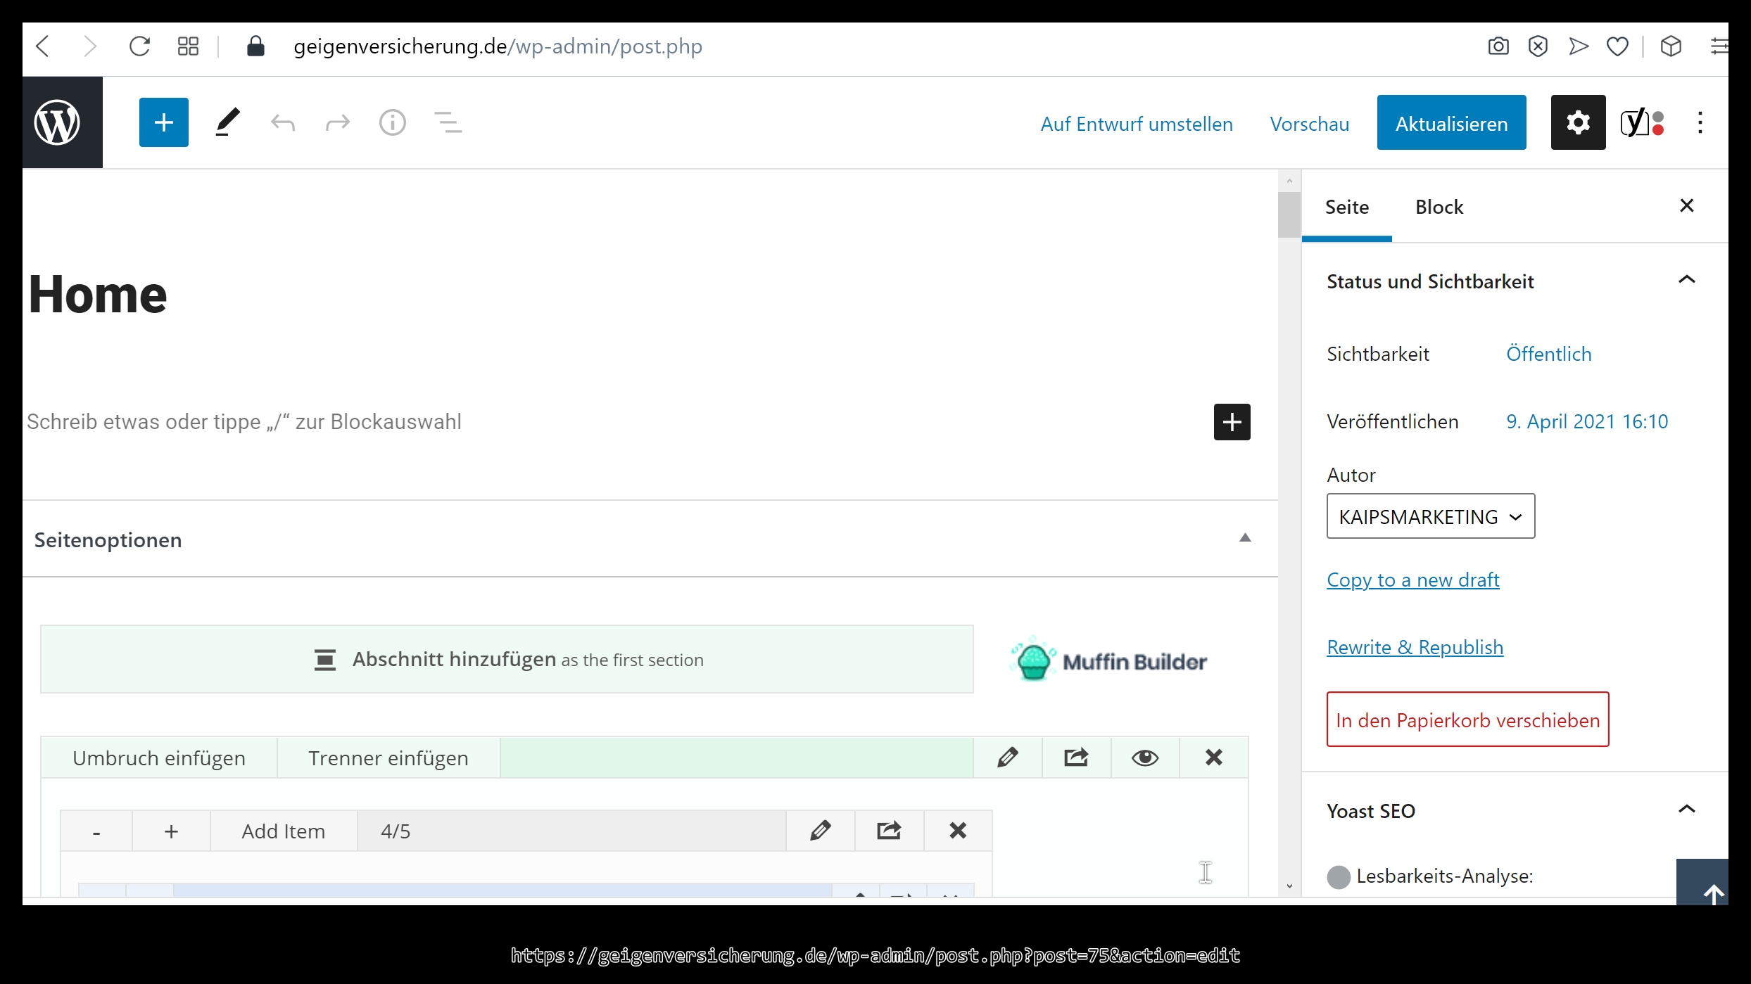The width and height of the screenshot is (1751, 984).
Task: Click the lock site-info icon
Action: (255, 46)
